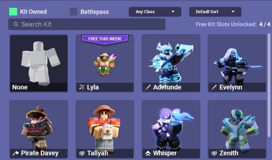
Task: Click the gem icon next to Taliyah
Action: point(82,153)
